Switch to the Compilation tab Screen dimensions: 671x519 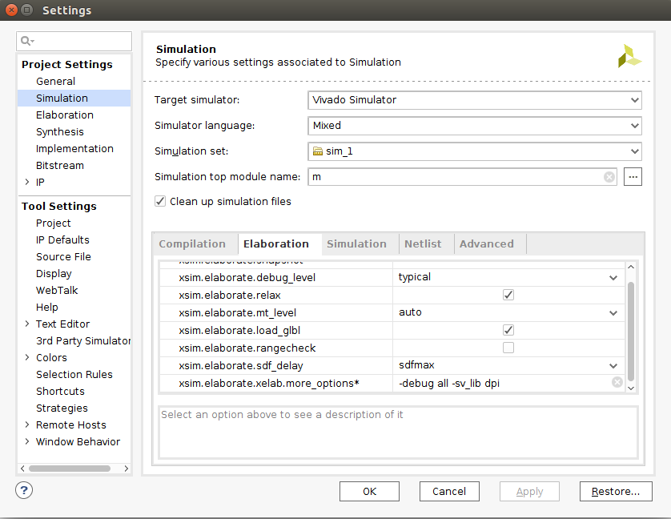click(x=192, y=244)
